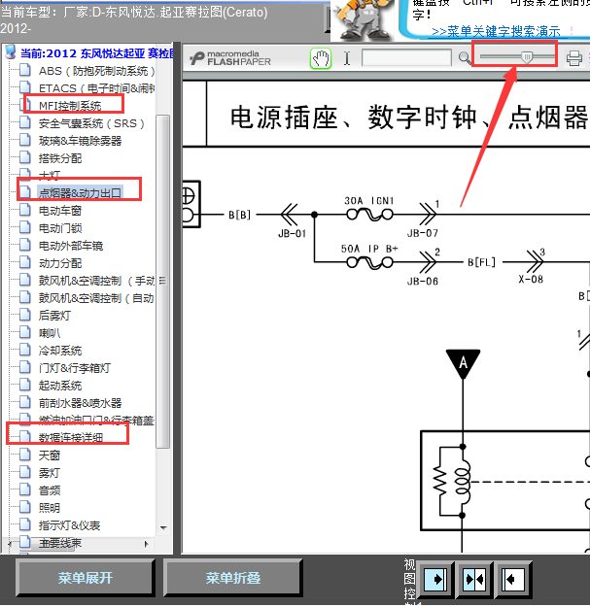The image size is (590, 607).
Task: Open the 照明 tree item
Action: 50,508
